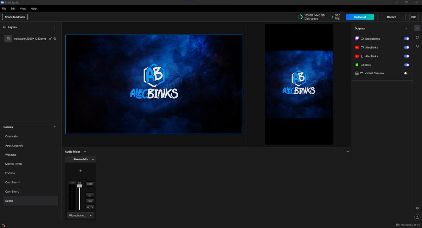Click EDIT on the Microphone track
Image resolution: width=422 pixels, height=228 pixels.
pyautogui.click(x=90, y=184)
